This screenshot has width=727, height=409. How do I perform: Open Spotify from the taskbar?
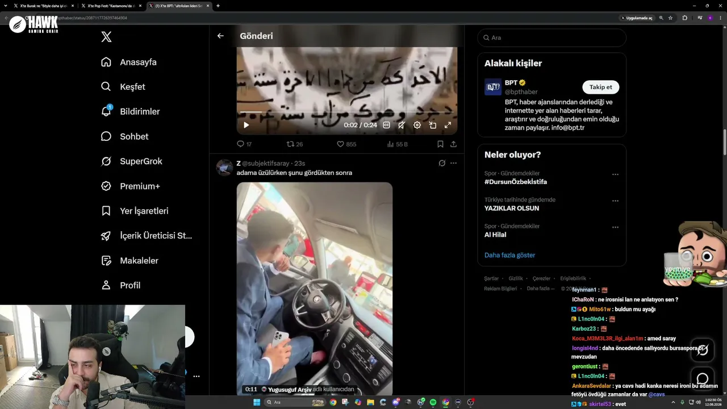(433, 402)
